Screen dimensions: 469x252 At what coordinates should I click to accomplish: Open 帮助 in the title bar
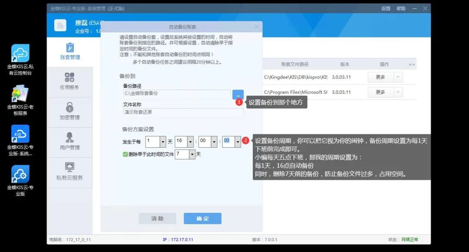pyautogui.click(x=401, y=8)
